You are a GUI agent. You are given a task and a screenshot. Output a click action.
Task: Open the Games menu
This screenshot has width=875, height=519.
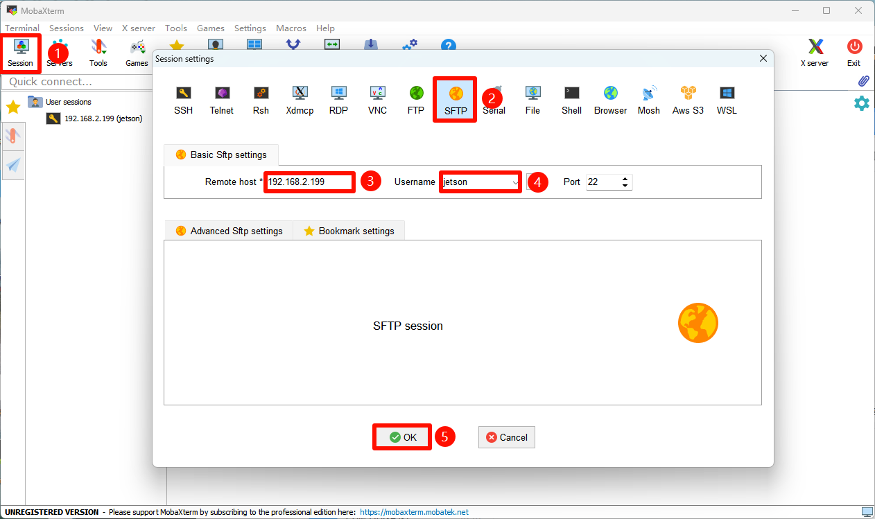(211, 28)
